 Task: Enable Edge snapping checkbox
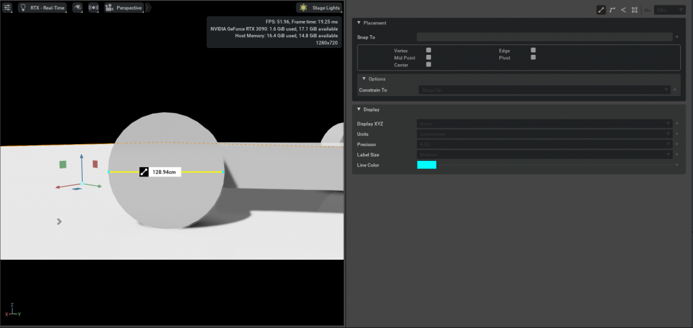click(533, 50)
